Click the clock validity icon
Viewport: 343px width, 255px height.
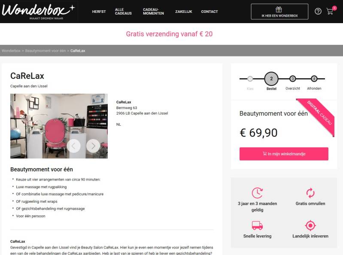click(257, 193)
